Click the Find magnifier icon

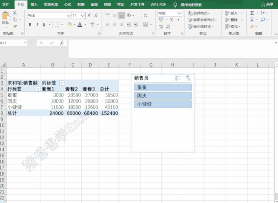263,20
